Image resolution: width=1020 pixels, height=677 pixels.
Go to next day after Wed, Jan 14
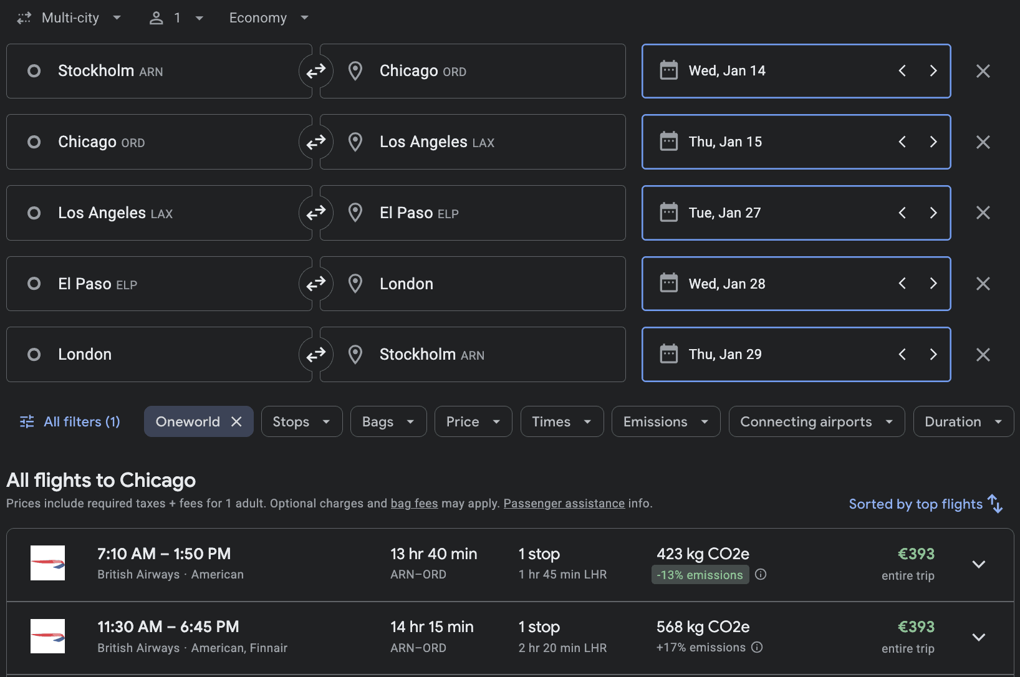pyautogui.click(x=933, y=71)
